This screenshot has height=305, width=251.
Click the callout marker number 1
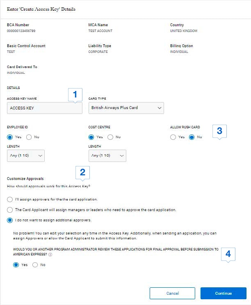click(x=75, y=95)
